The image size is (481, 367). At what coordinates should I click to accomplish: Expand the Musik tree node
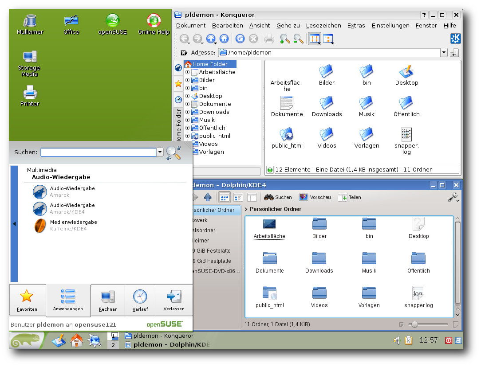click(187, 120)
